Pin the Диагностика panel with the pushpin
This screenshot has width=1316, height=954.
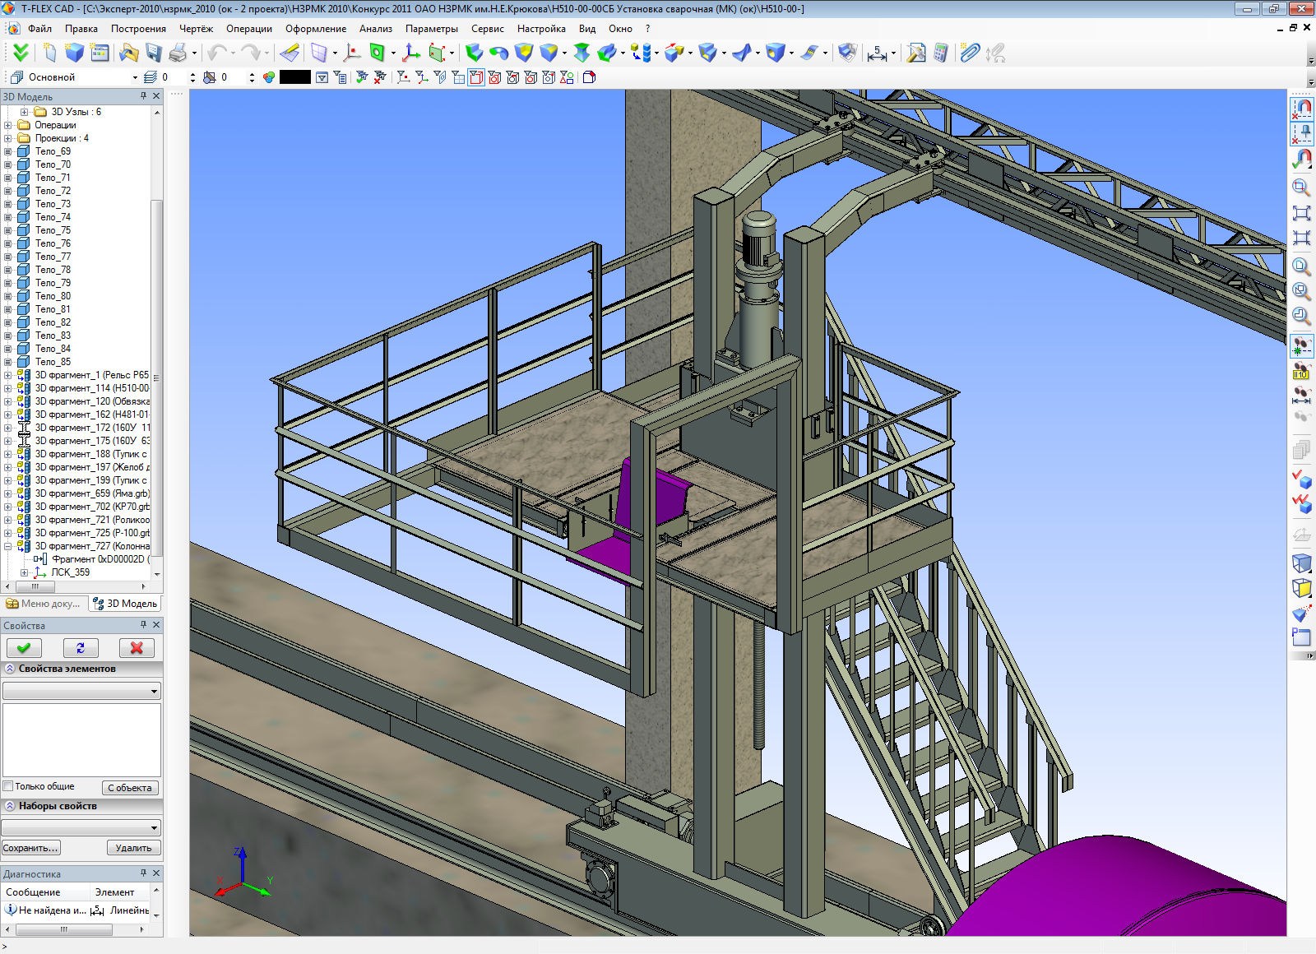tap(143, 873)
